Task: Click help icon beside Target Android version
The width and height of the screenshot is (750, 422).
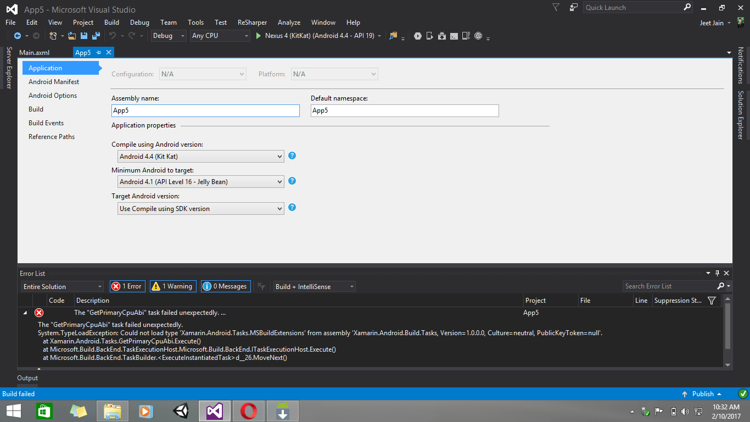Action: [x=292, y=207]
